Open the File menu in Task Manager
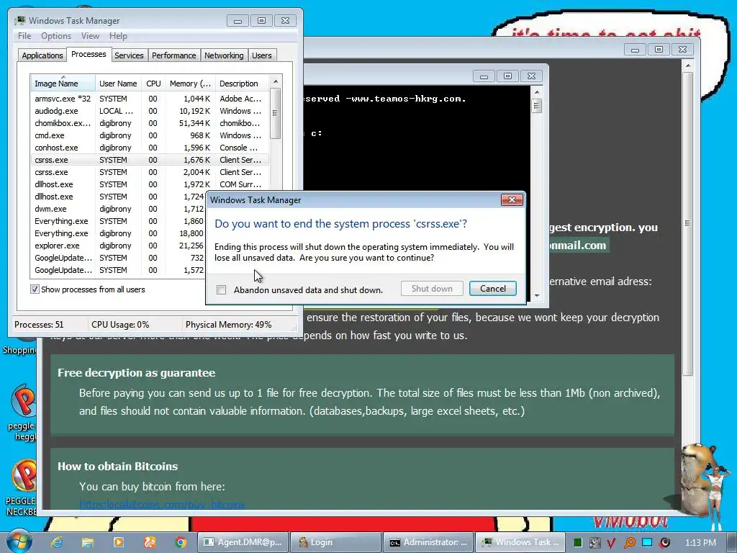This screenshot has width=737, height=553. tap(24, 36)
